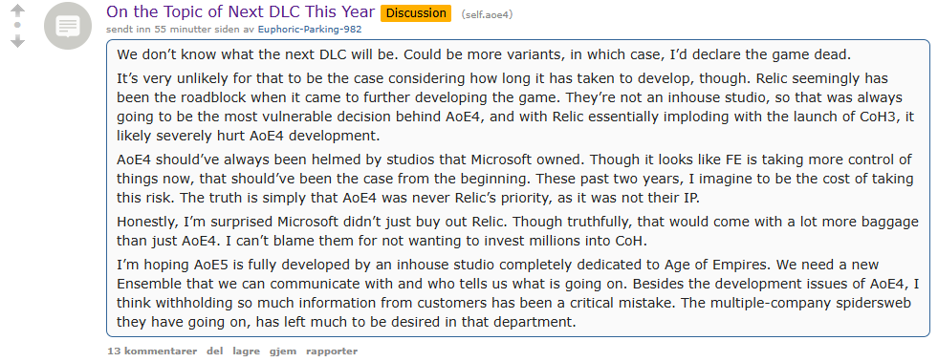Click the paragraph starting 'We don't know'
Image resolution: width=938 pixels, height=362 pixels.
click(484, 54)
